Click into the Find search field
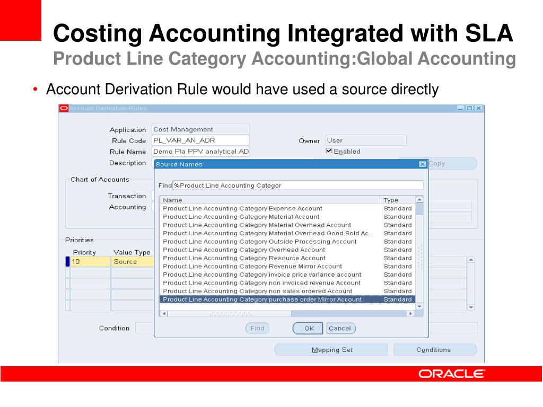Viewport: 543px width, 407px height. 298,185
